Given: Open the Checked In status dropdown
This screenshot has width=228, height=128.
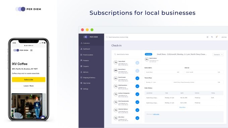Looking at the screenshot, I should click(218, 55).
